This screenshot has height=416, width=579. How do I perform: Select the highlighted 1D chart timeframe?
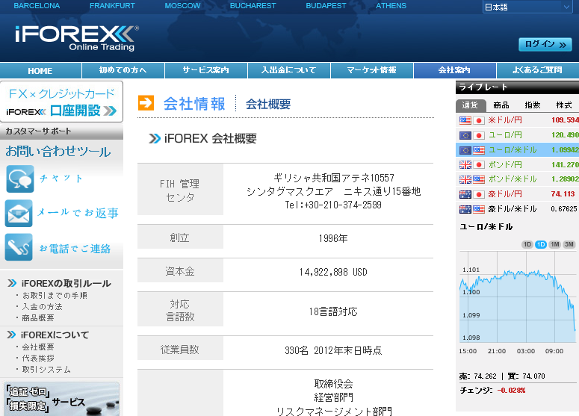tap(540, 244)
